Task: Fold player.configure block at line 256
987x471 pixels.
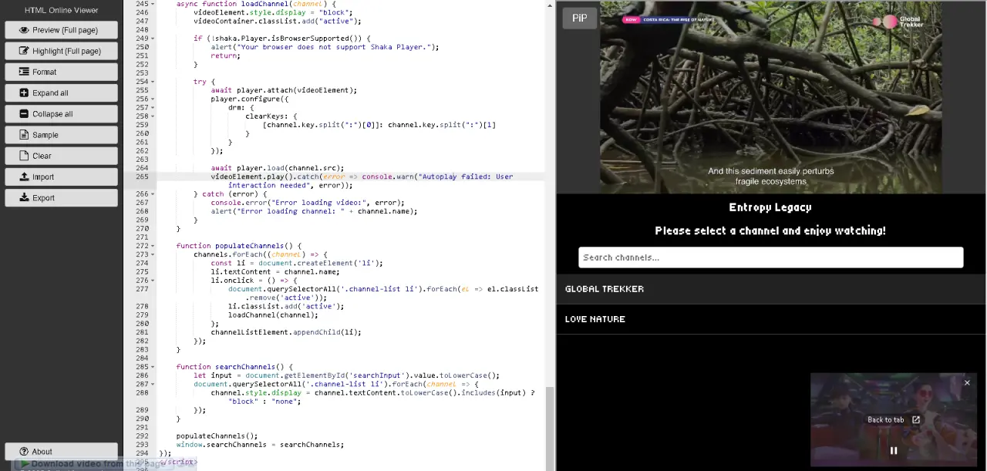Action: click(153, 99)
